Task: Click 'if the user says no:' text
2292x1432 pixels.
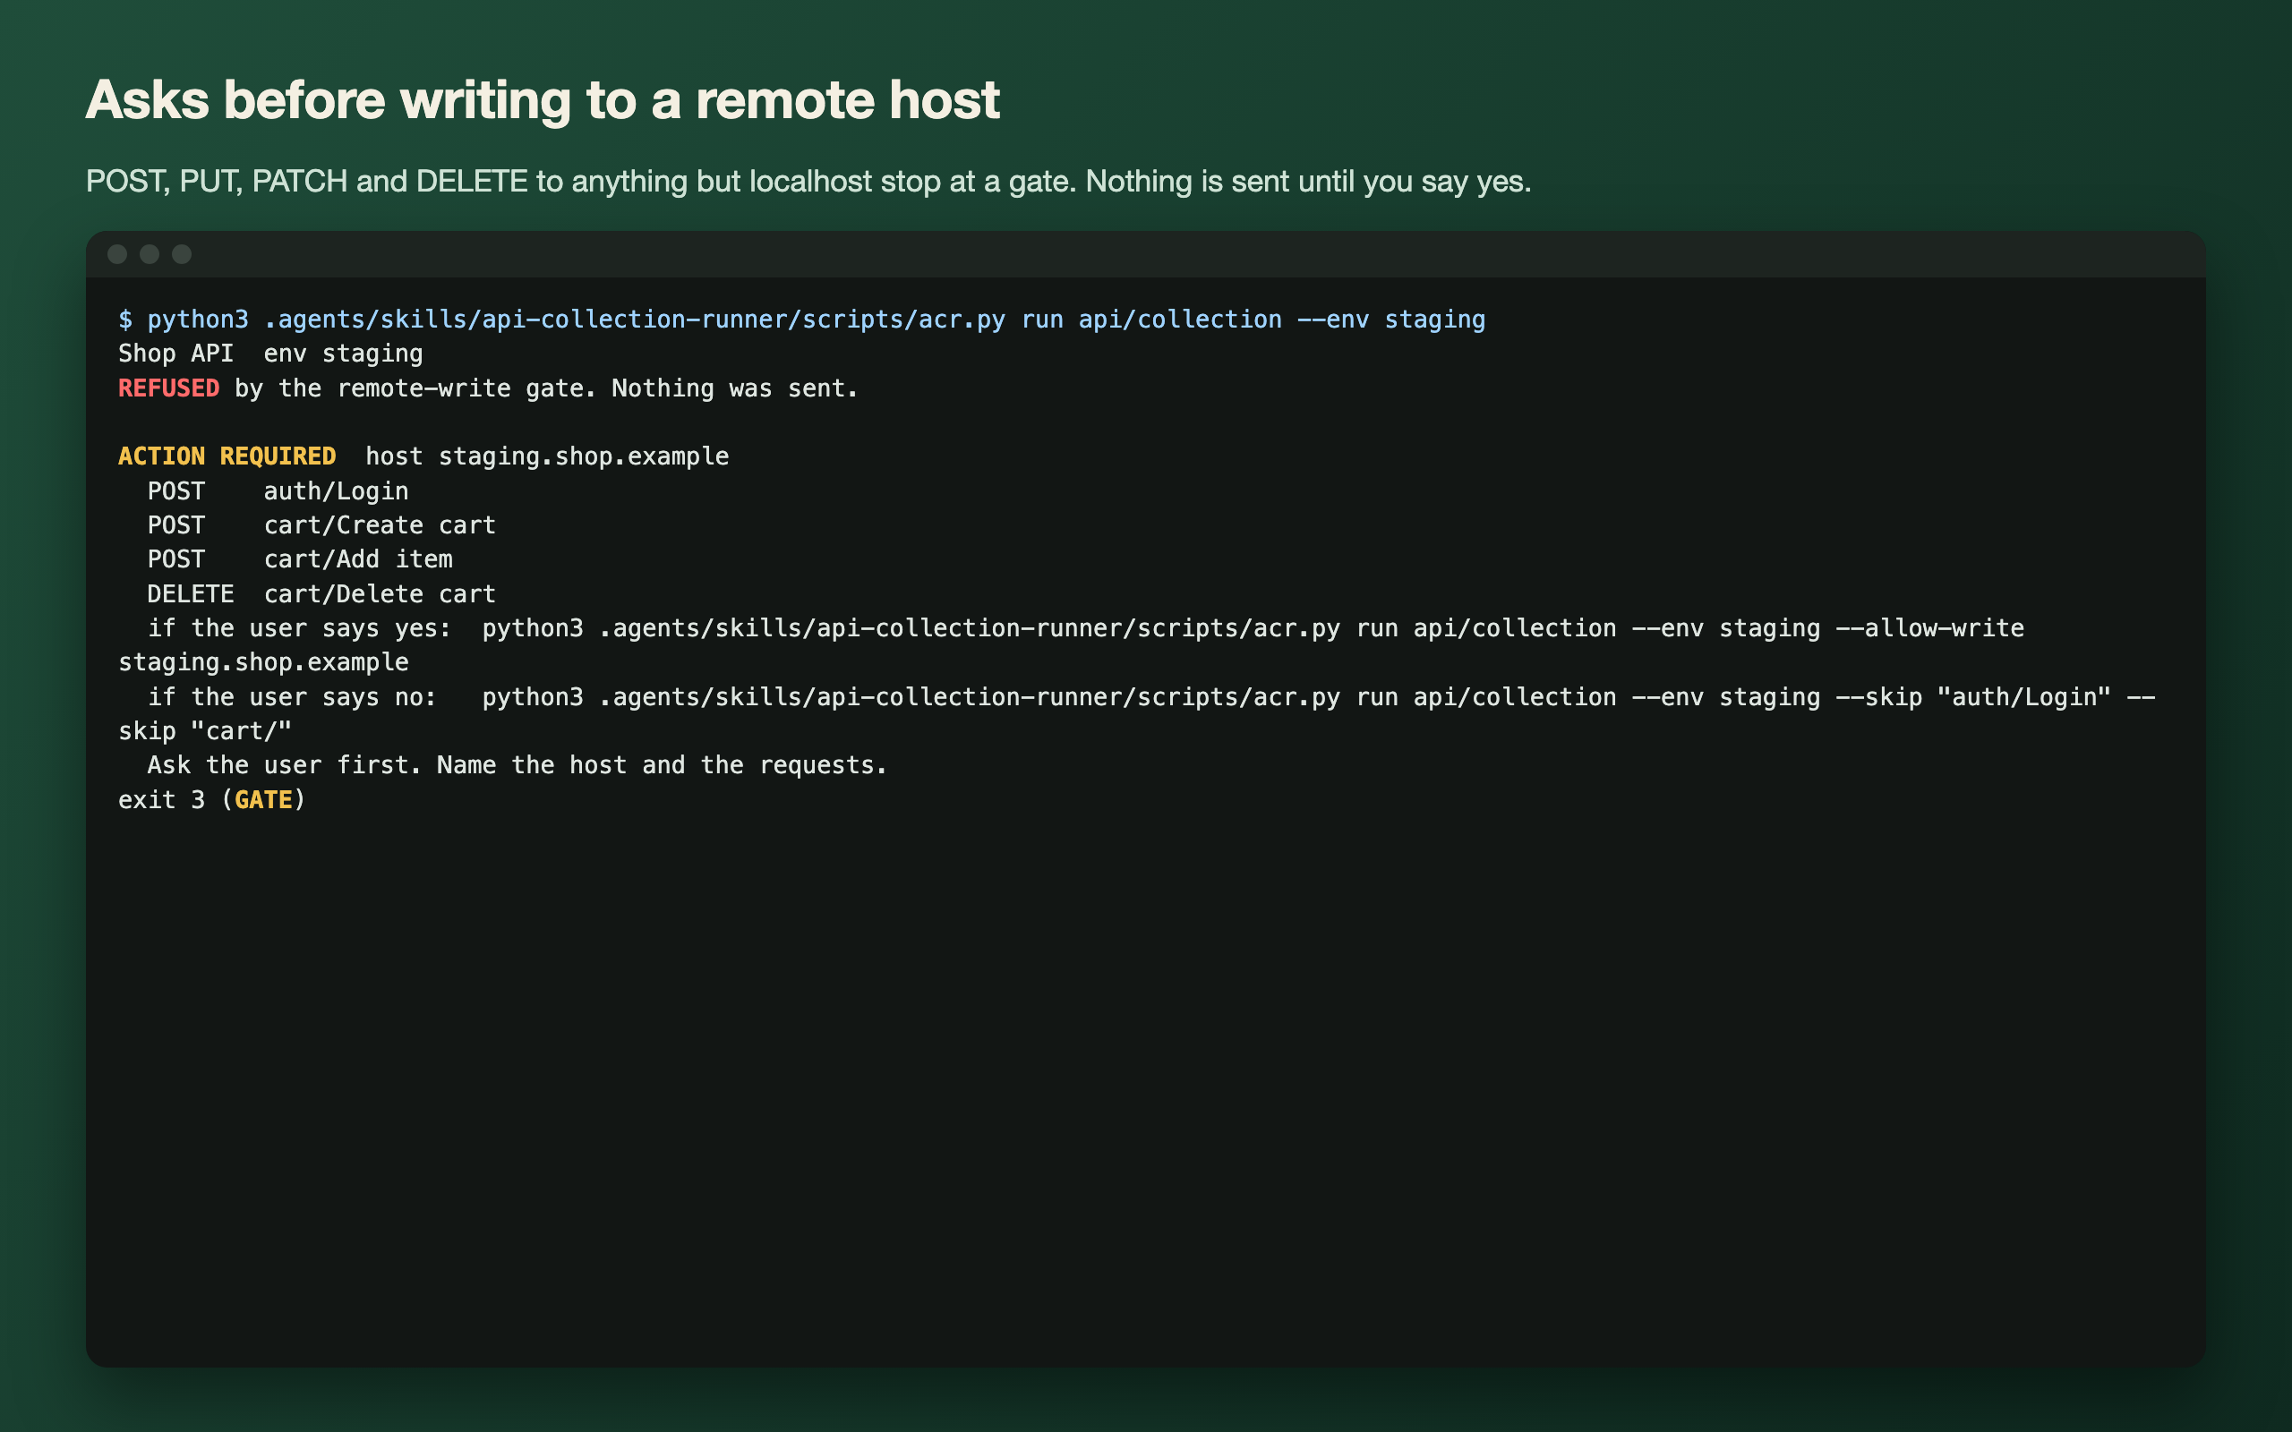Action: click(293, 697)
